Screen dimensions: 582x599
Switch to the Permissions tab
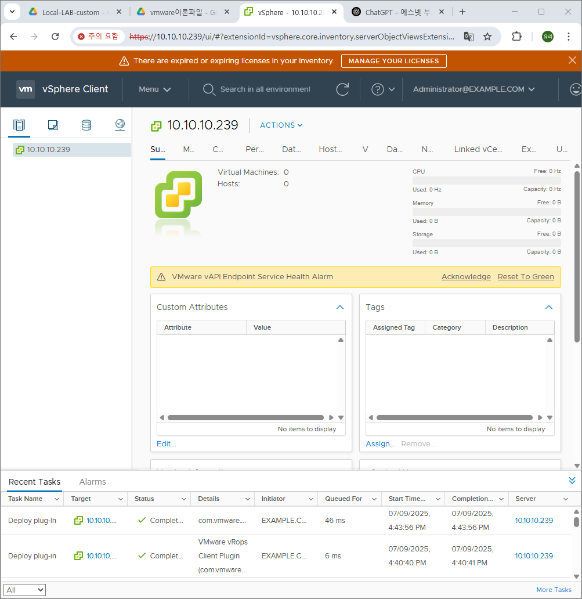[255, 149]
